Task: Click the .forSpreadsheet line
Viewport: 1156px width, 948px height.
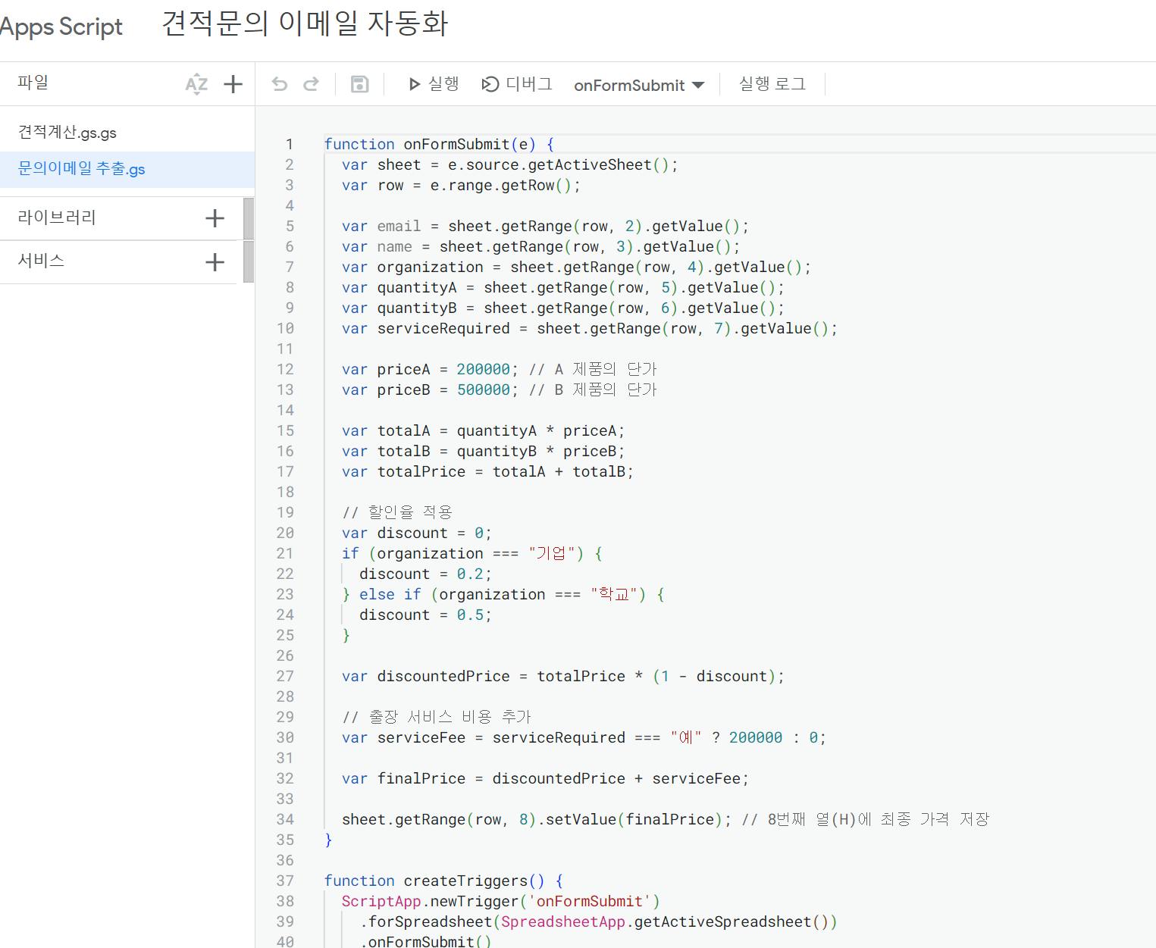Action: pos(599,921)
